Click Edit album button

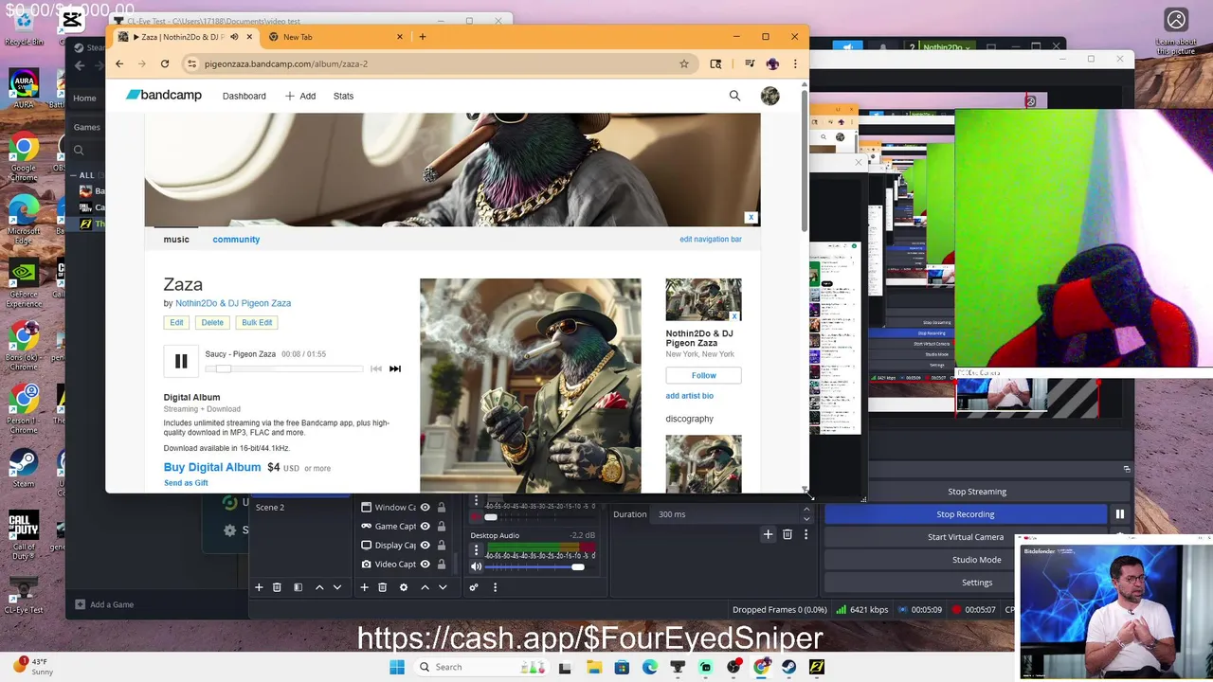(176, 322)
